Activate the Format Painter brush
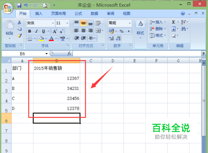 point(20,35)
